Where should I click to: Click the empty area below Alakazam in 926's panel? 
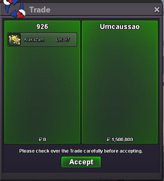pos(42,91)
